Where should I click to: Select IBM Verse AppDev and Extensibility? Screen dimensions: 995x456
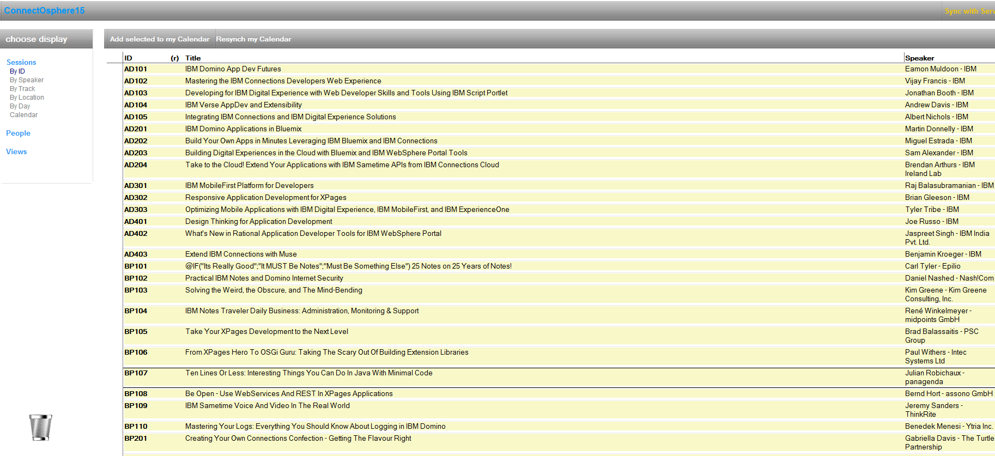click(244, 105)
